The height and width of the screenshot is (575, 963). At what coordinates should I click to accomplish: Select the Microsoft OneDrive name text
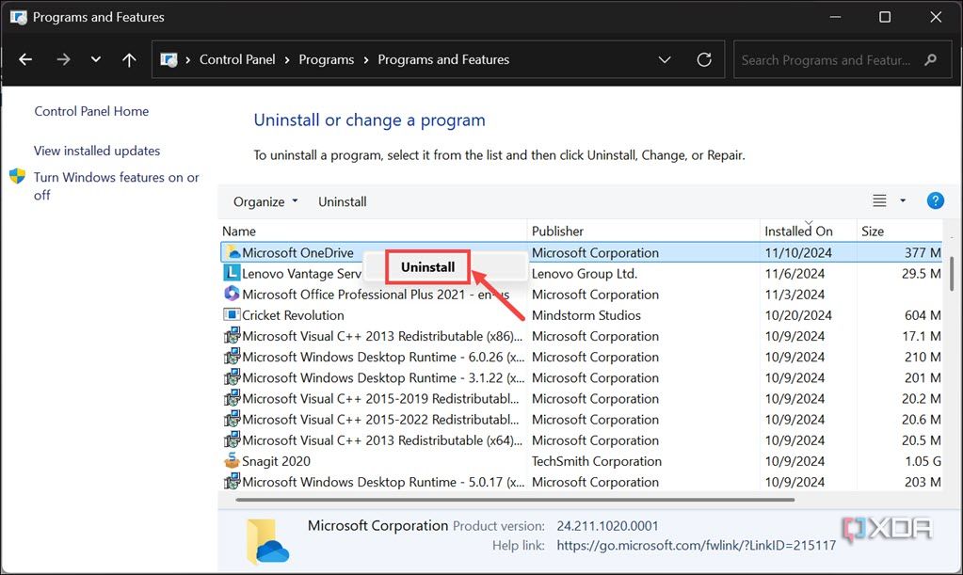pyautogui.click(x=297, y=252)
